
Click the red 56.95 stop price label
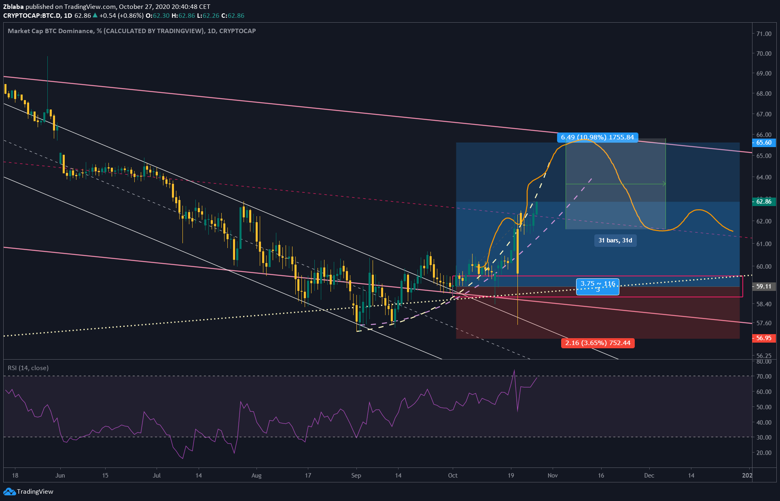point(764,338)
